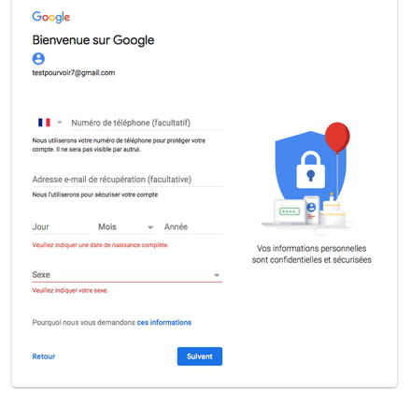Click the French flag country icon

click(x=44, y=123)
